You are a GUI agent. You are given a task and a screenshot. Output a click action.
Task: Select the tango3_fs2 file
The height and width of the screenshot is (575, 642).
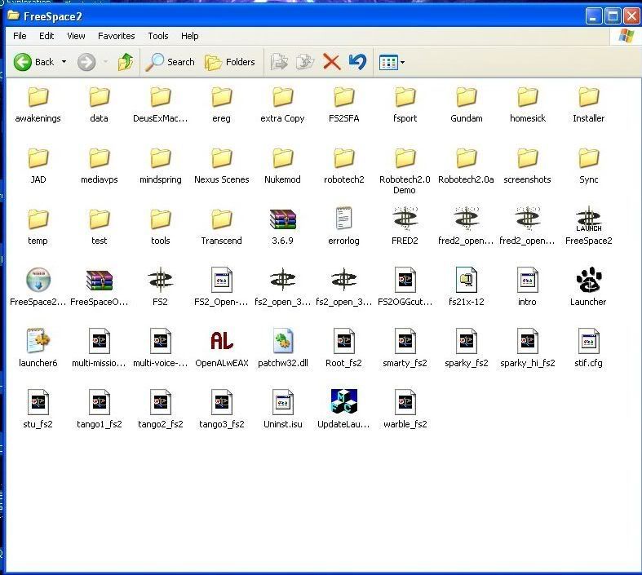pos(222,409)
